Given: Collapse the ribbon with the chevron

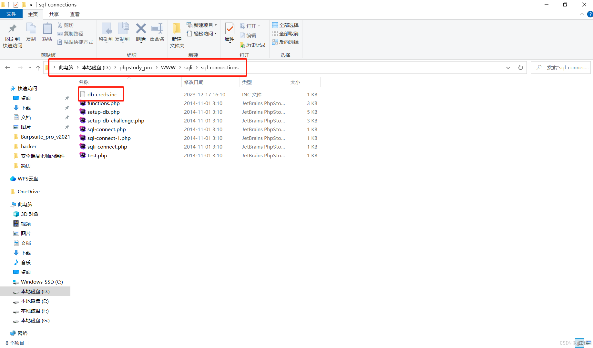Looking at the screenshot, I should [582, 14].
